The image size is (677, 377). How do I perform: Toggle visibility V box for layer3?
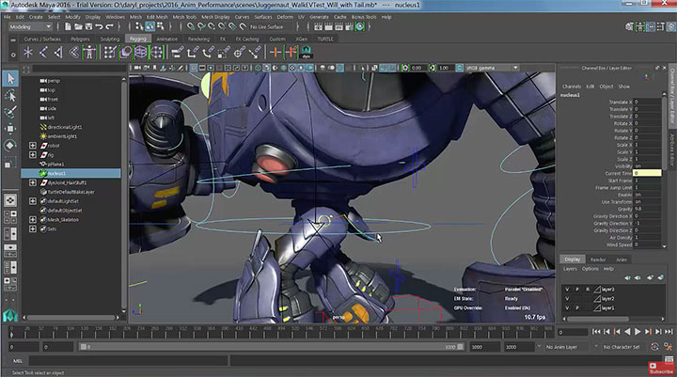point(567,290)
